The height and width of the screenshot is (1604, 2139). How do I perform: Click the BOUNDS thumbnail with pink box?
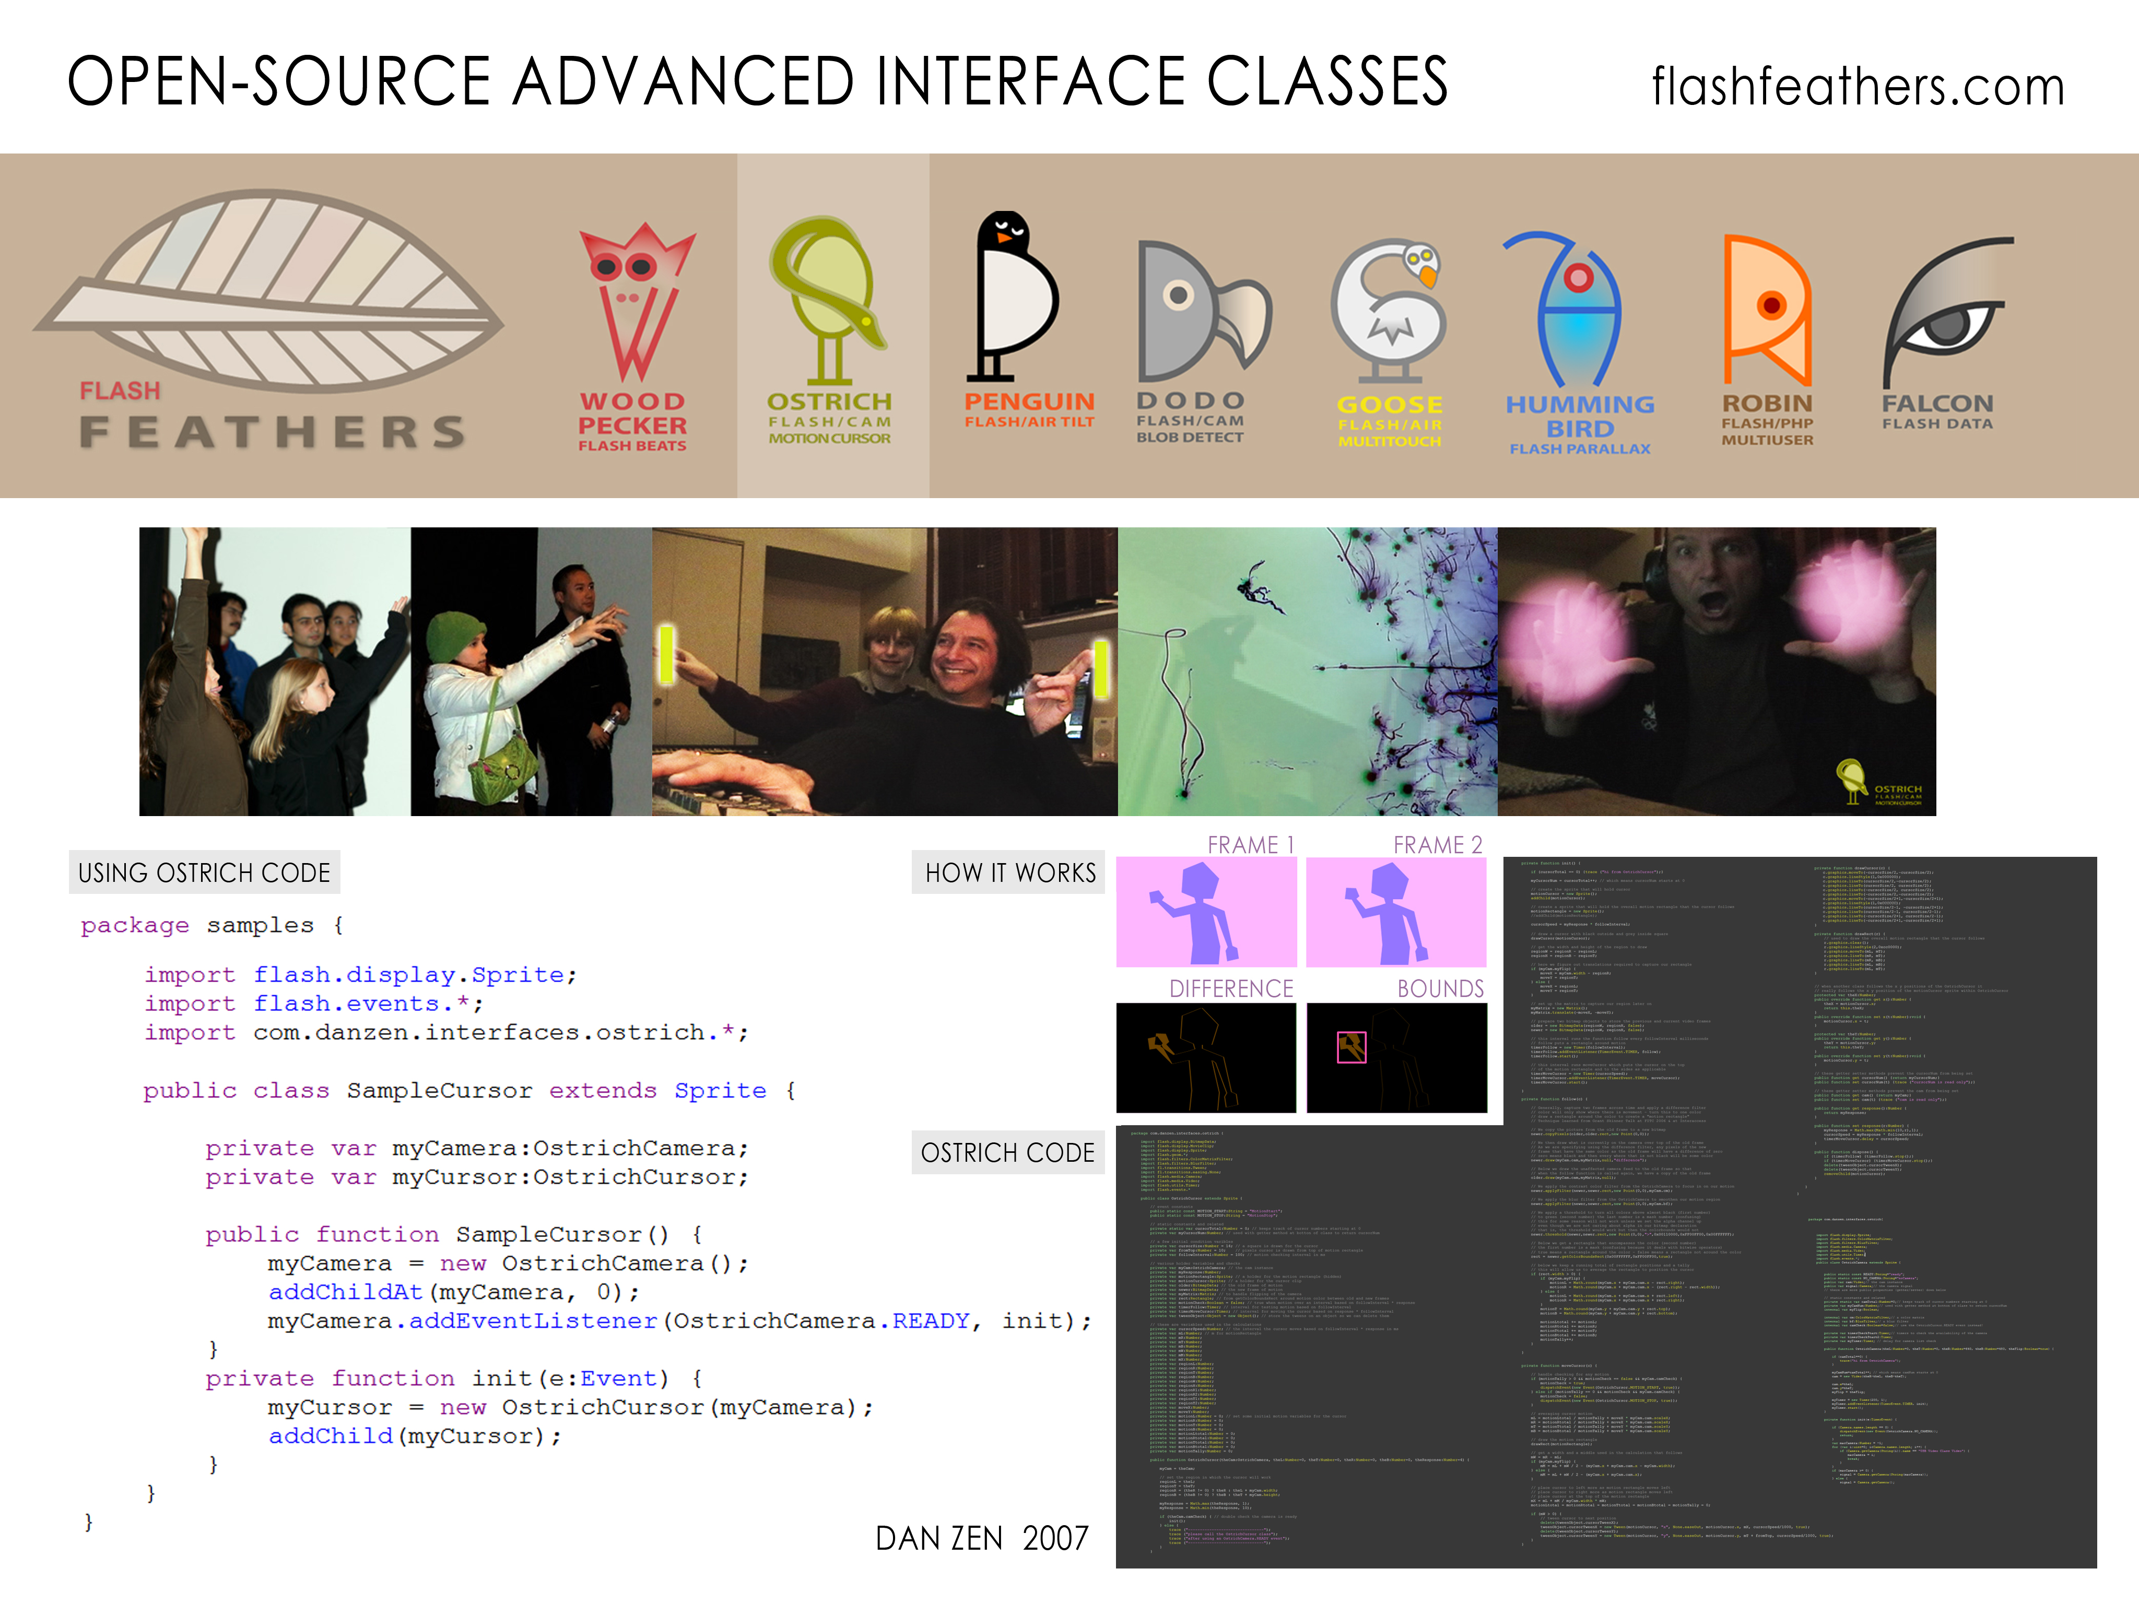[x=1396, y=1058]
